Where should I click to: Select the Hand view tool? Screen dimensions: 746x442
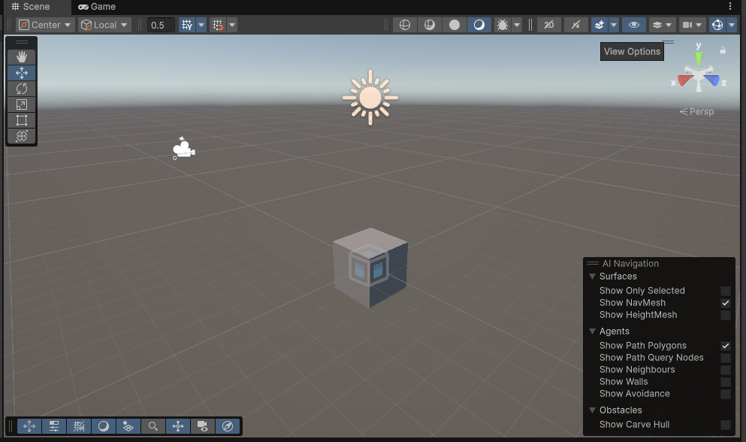click(21, 57)
